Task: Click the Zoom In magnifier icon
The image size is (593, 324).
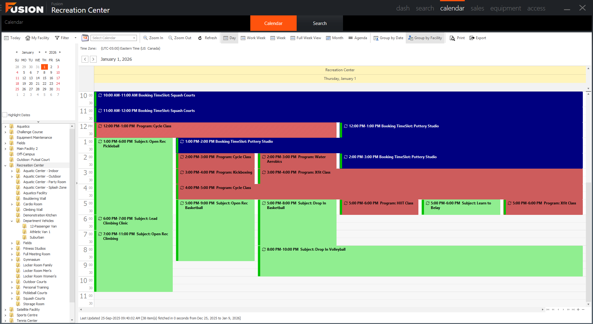Action: pos(145,38)
